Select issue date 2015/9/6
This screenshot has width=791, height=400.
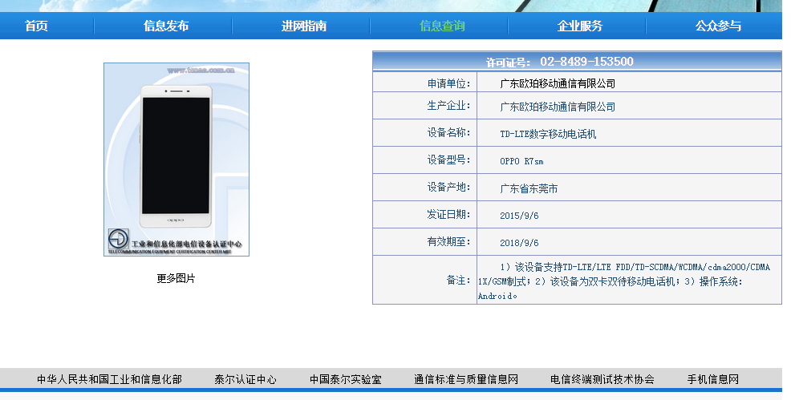point(519,216)
